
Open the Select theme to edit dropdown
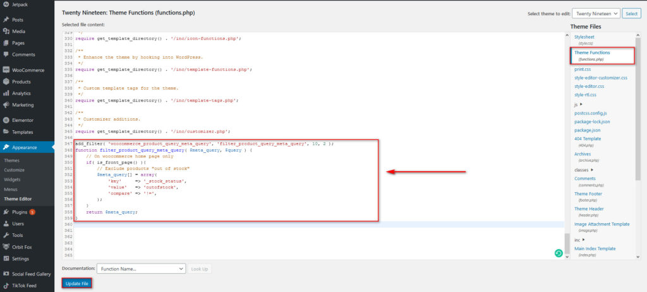[x=596, y=14]
